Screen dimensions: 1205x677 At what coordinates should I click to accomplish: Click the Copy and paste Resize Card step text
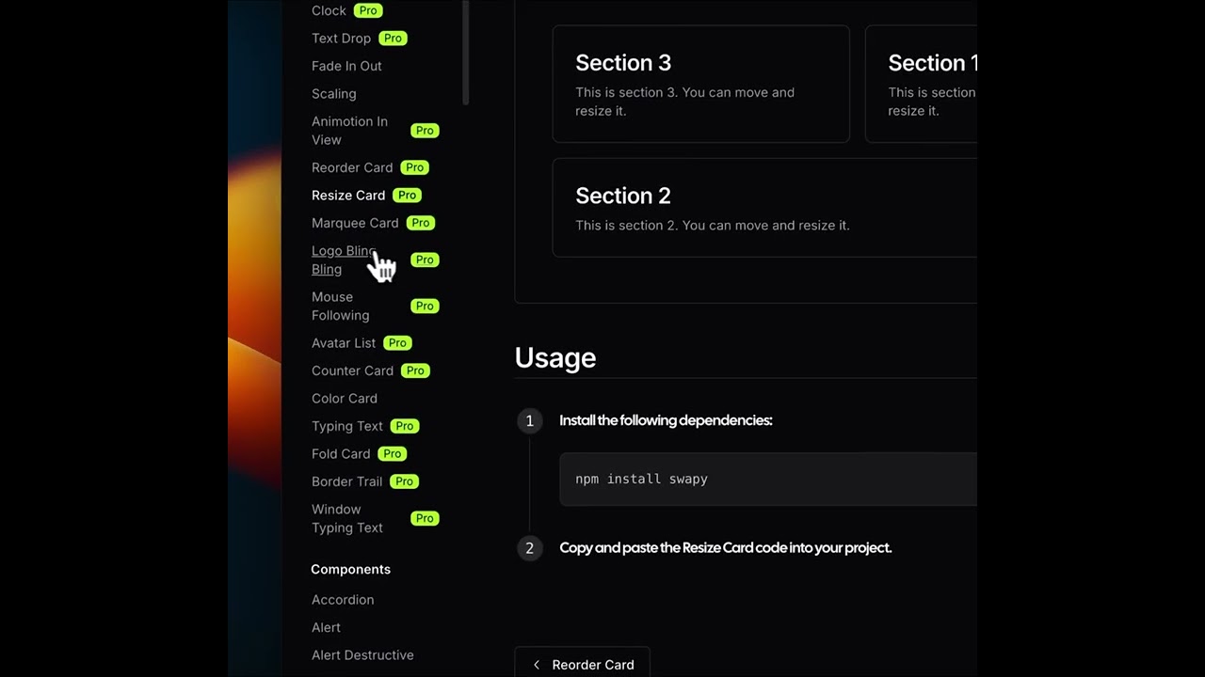point(726,547)
